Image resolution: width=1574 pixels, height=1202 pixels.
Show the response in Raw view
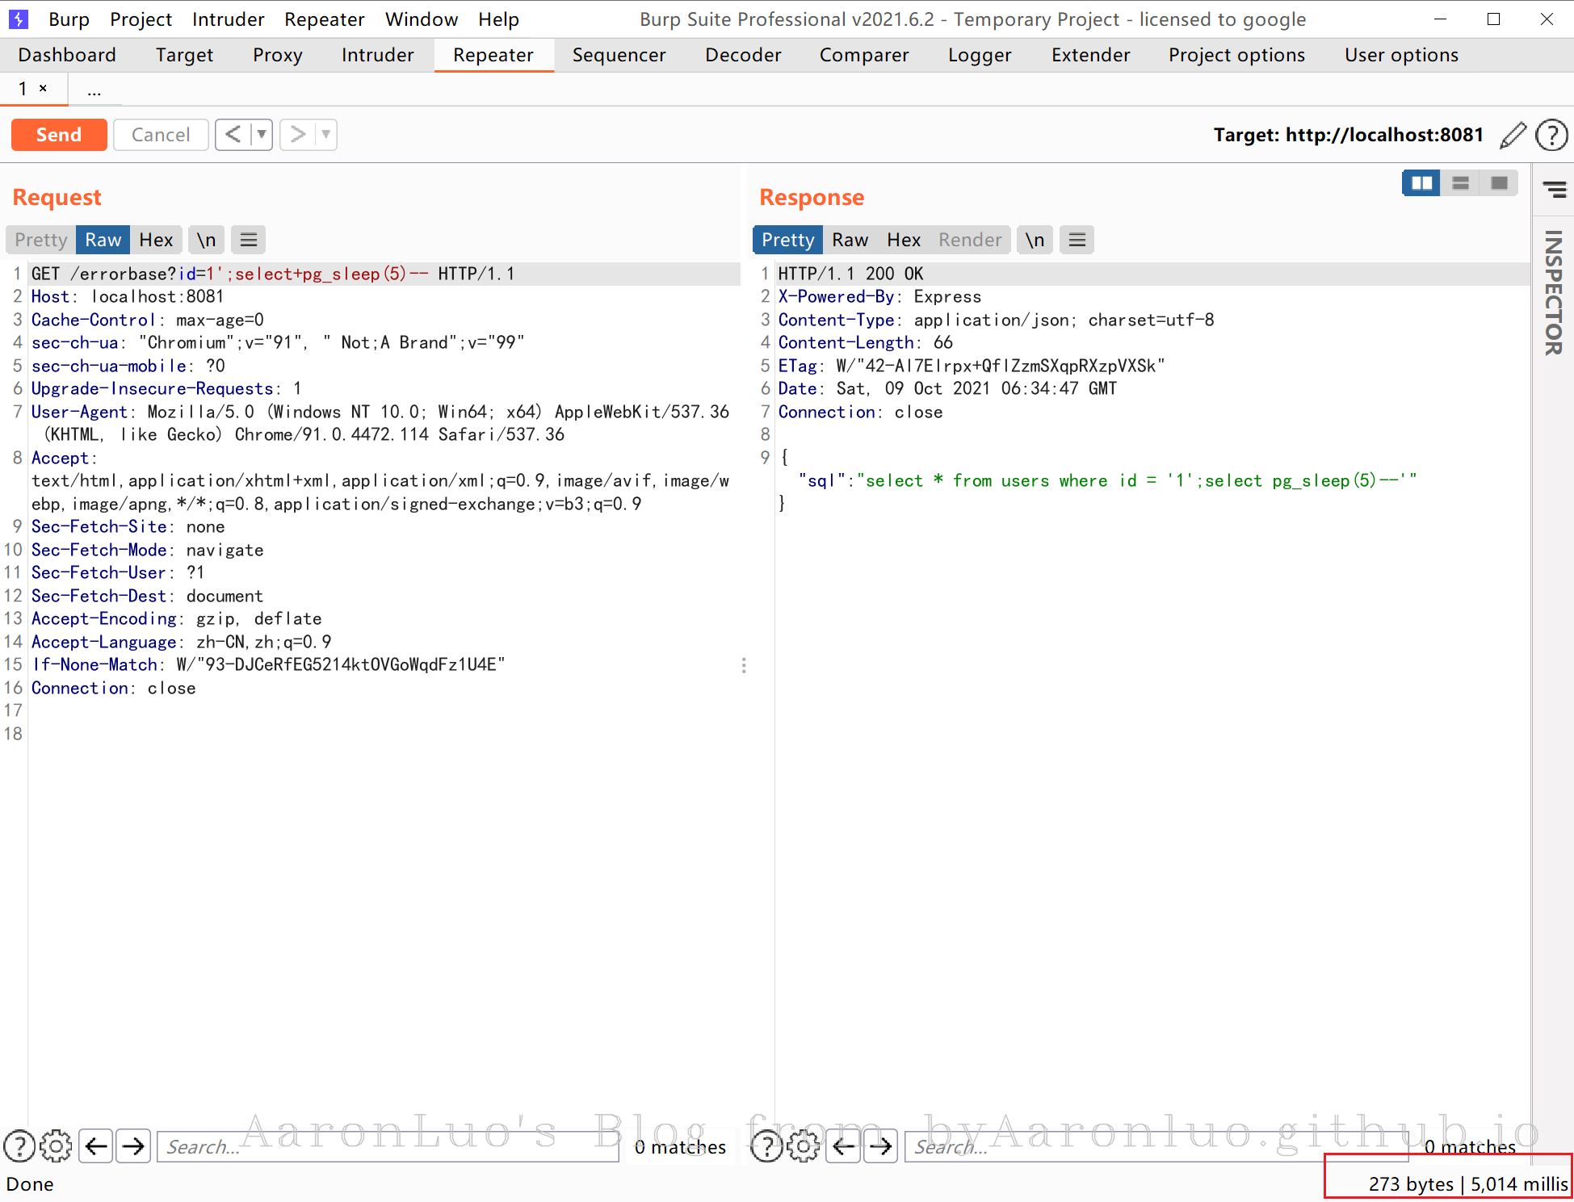850,240
